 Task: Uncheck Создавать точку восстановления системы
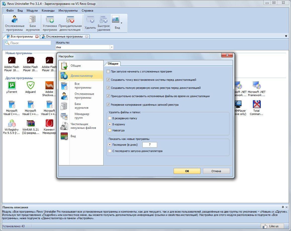click(108, 80)
